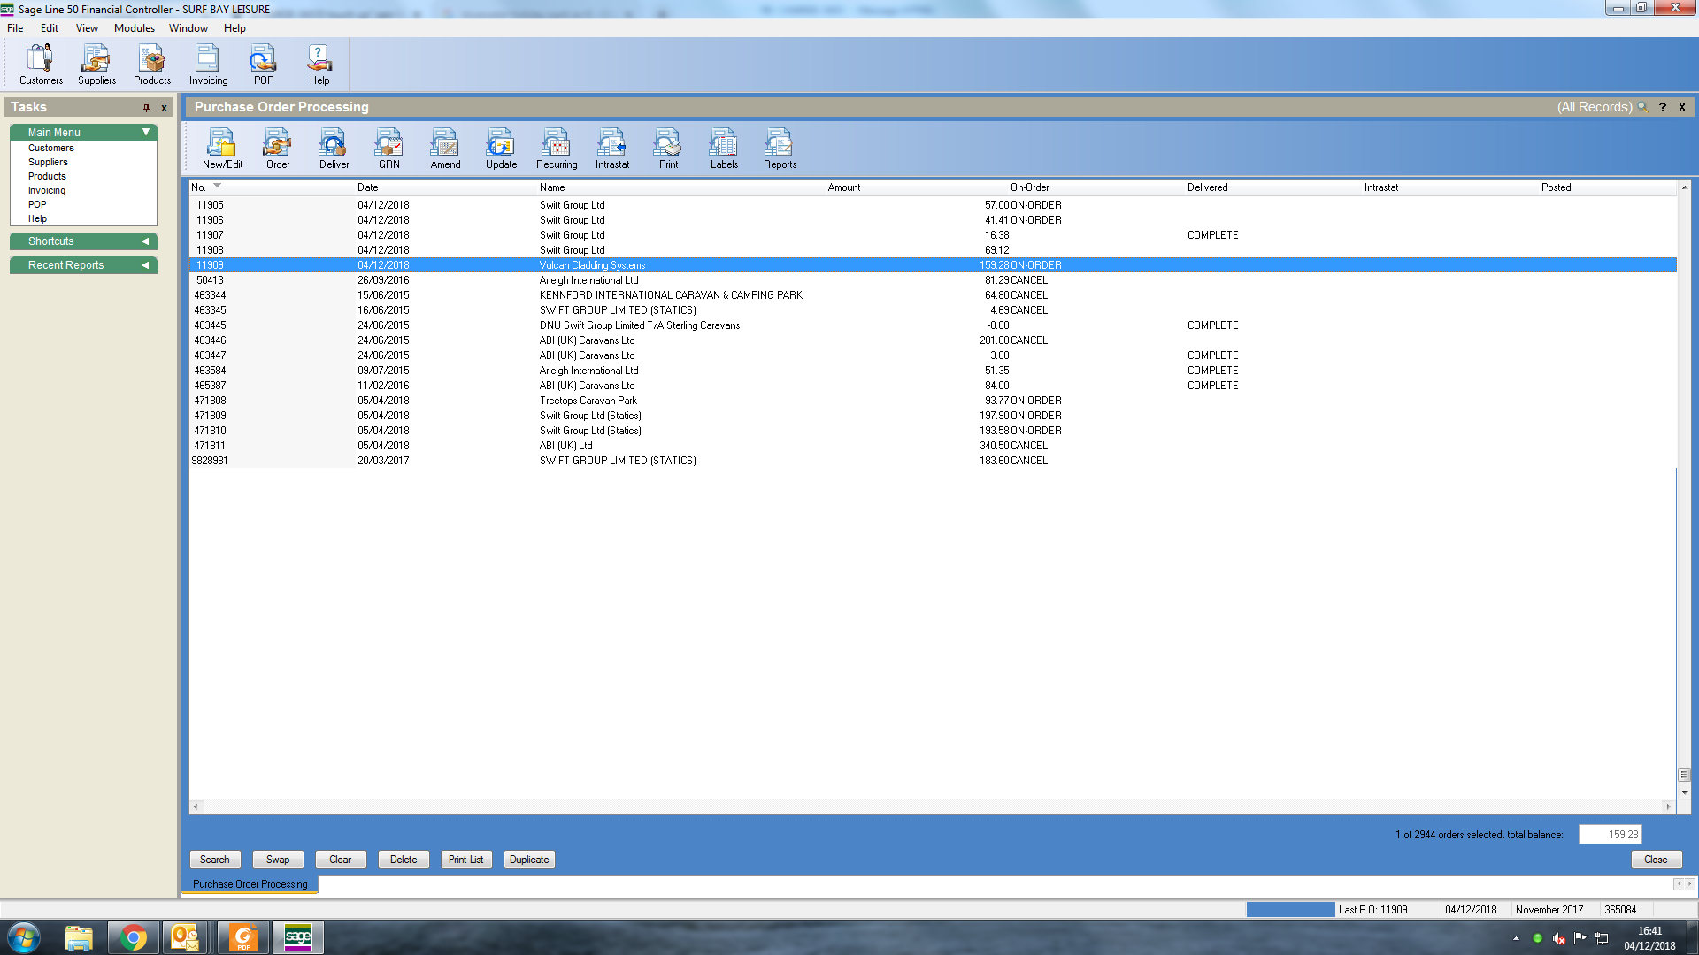Click the Duplicate button
The height and width of the screenshot is (955, 1699).
point(529,859)
